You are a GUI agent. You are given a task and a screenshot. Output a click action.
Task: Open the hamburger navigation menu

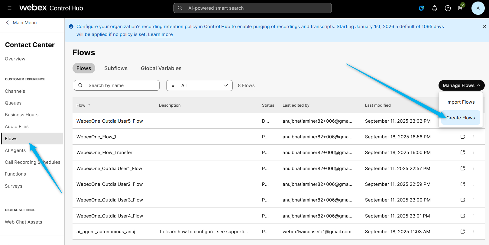coord(9,8)
